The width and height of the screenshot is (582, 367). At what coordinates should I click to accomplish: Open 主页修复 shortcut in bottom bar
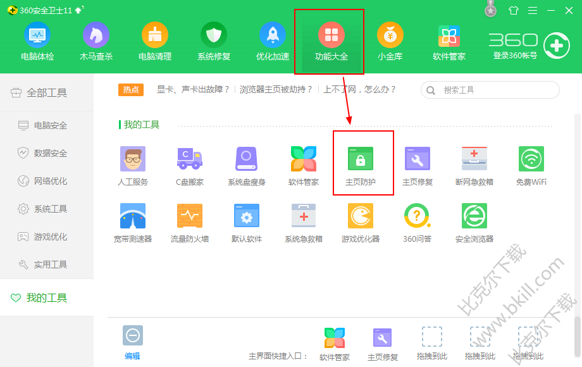click(x=383, y=344)
